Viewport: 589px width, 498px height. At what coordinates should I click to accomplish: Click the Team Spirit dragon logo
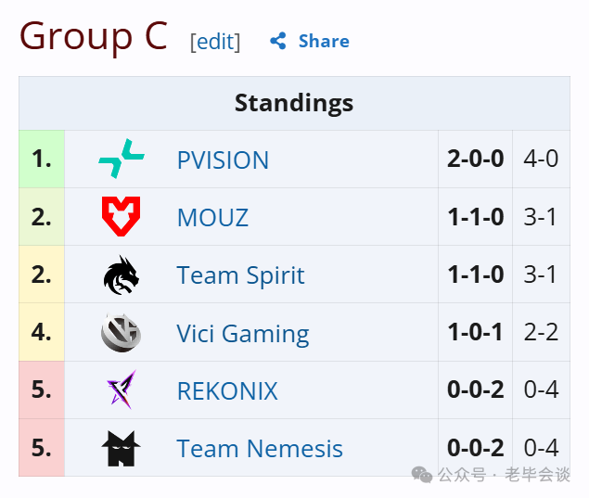click(121, 275)
